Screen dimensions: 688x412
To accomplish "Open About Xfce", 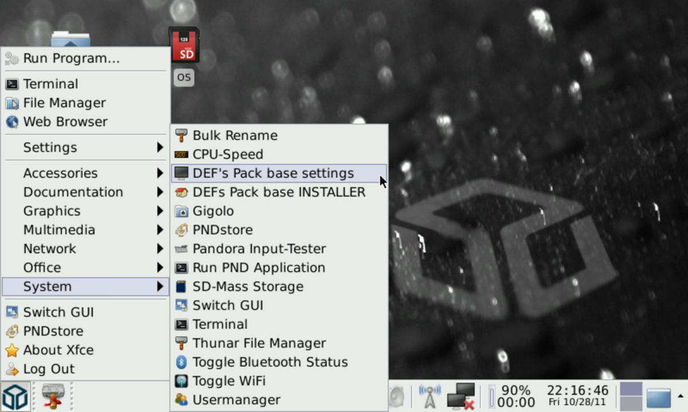I will click(x=58, y=350).
